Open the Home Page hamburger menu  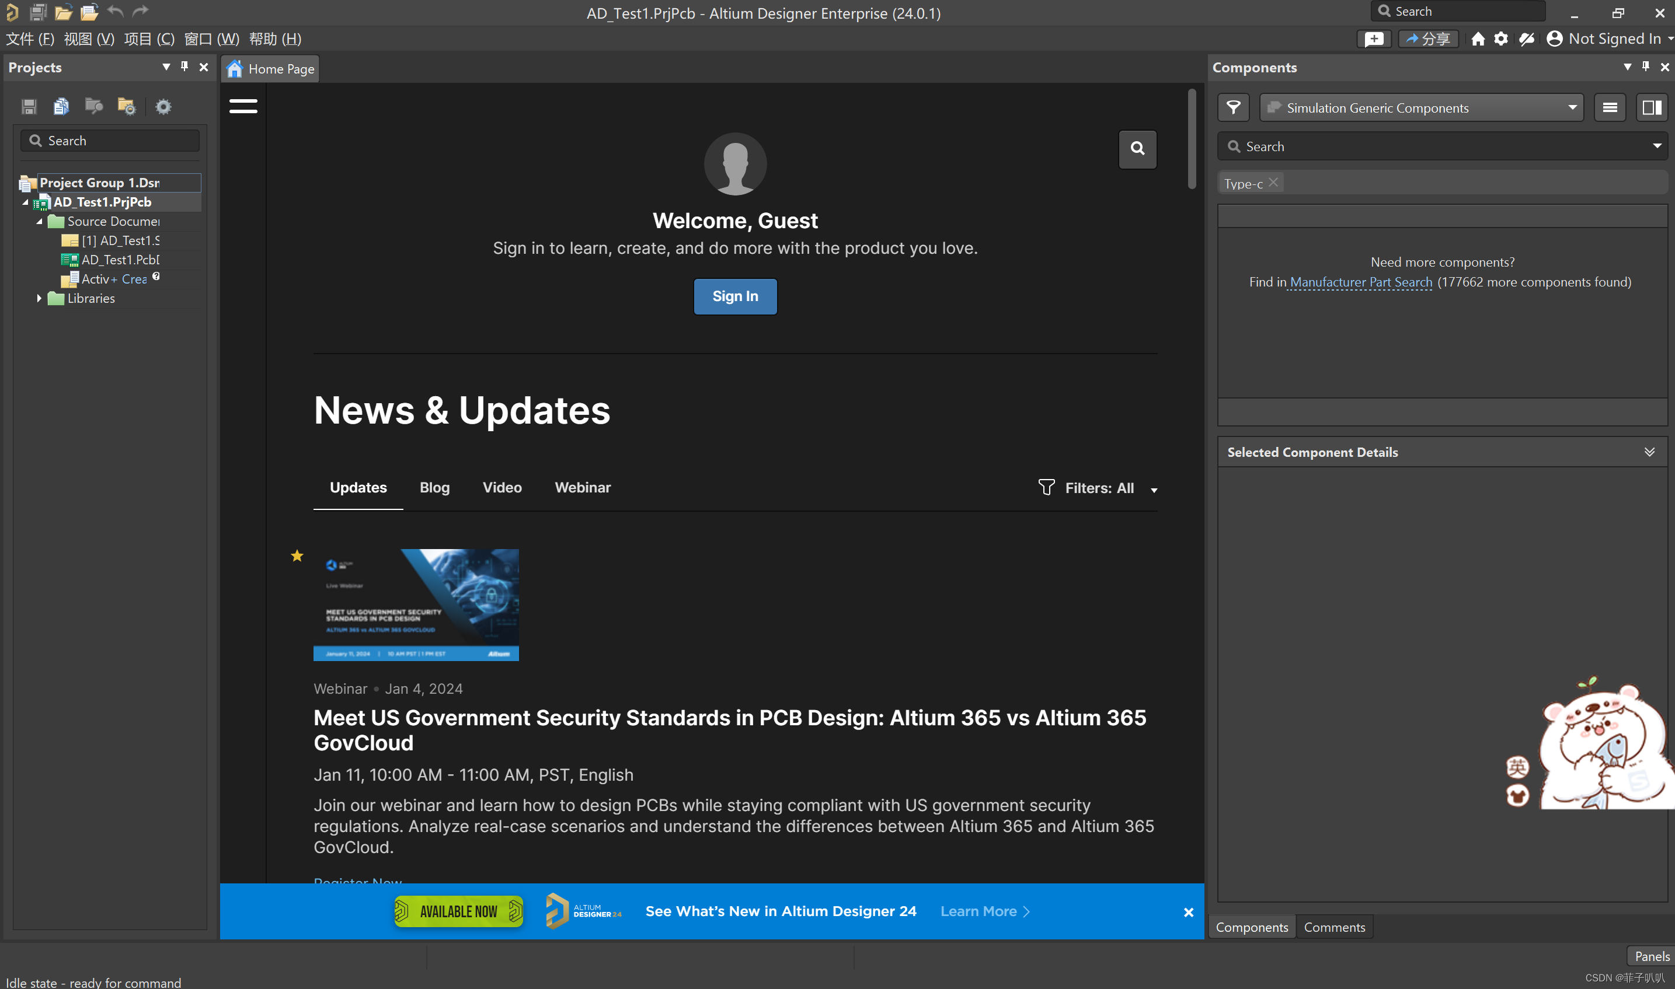[243, 106]
